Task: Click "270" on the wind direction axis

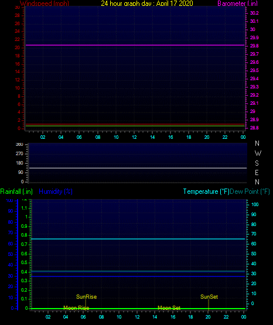Action: pos(19,154)
